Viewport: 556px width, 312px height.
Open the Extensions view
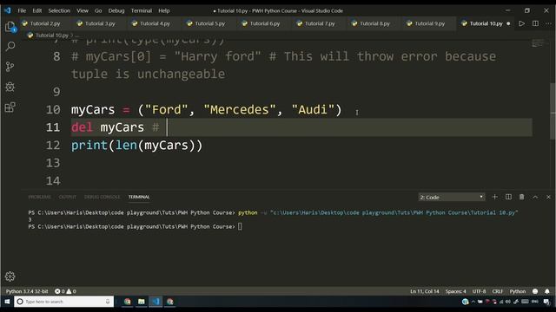coord(10,107)
